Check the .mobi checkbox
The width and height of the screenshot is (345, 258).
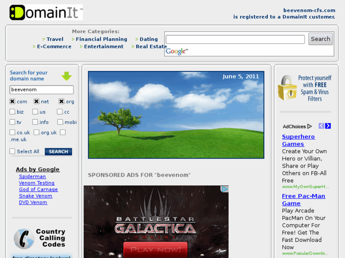(x=60, y=122)
